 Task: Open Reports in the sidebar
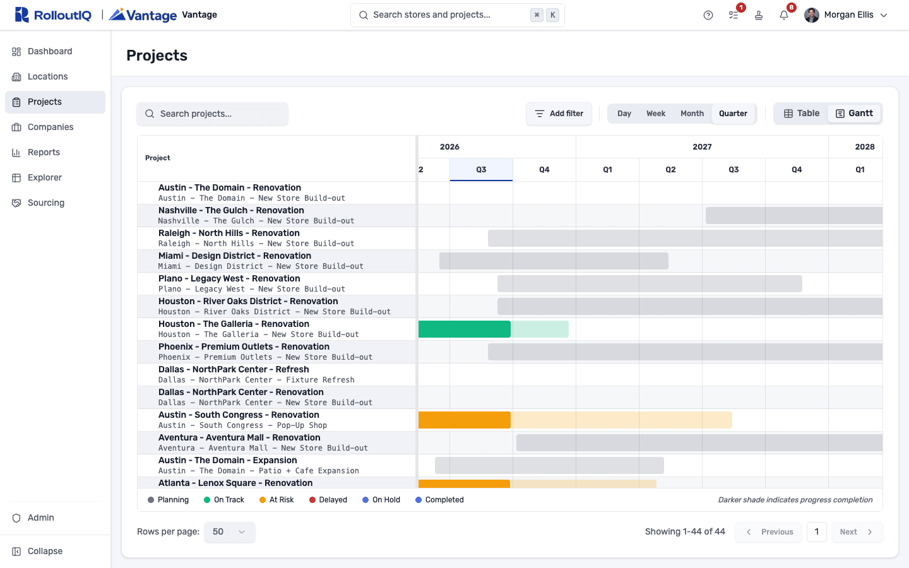56,153
